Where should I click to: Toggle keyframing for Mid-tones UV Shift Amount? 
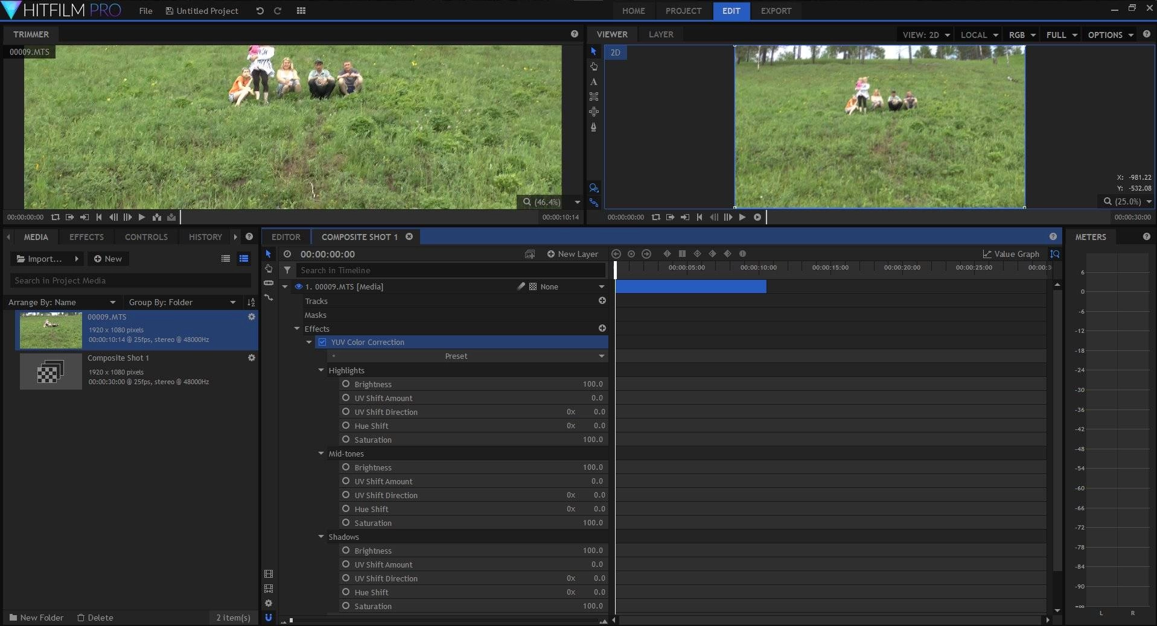tap(346, 481)
